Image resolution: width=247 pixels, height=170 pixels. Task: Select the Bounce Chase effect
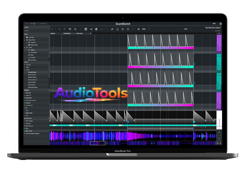32,82
